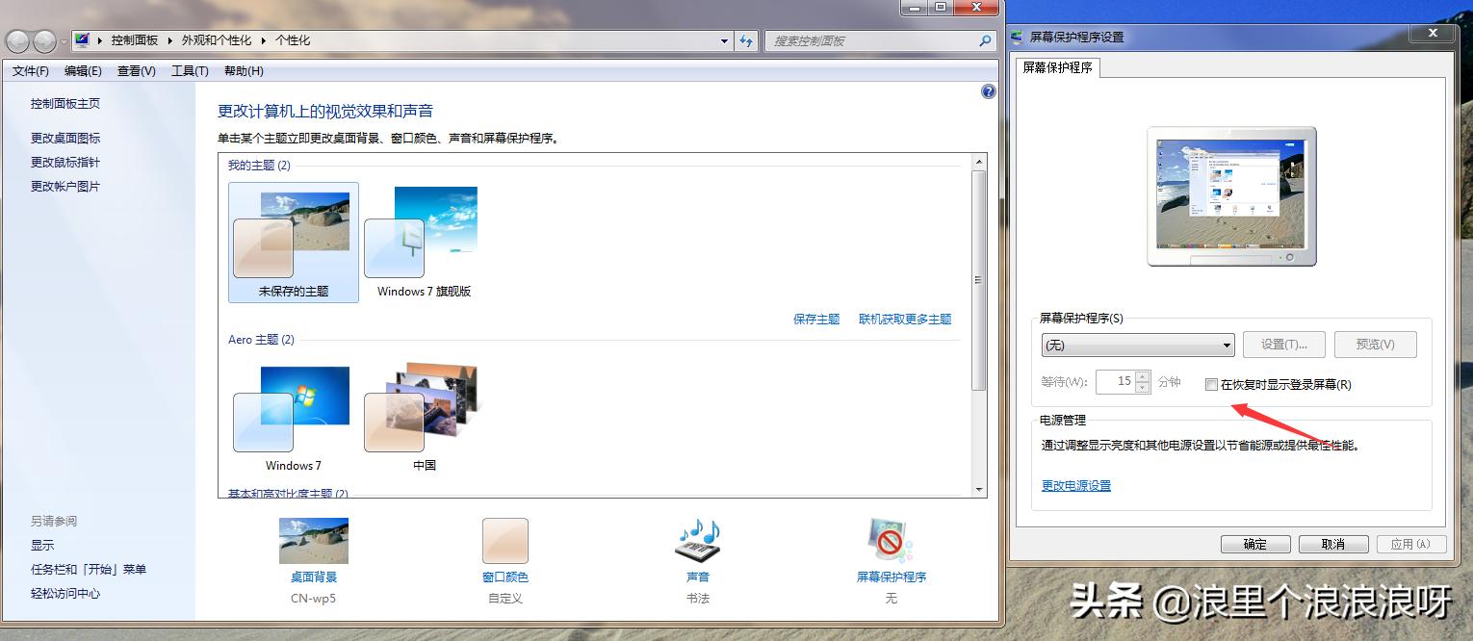Click the 取消 button
1473x641 pixels.
pos(1333,544)
